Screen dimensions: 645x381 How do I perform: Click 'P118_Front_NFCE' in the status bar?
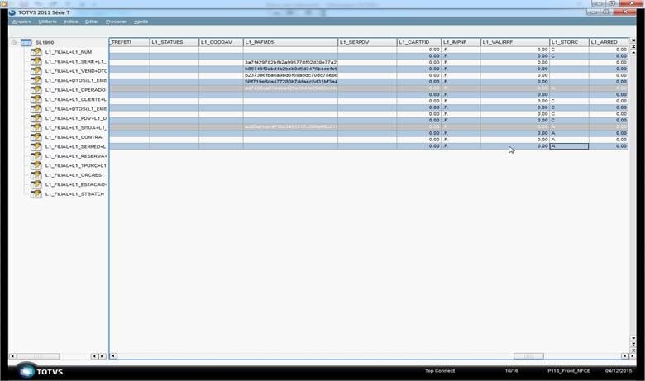pyautogui.click(x=568, y=371)
